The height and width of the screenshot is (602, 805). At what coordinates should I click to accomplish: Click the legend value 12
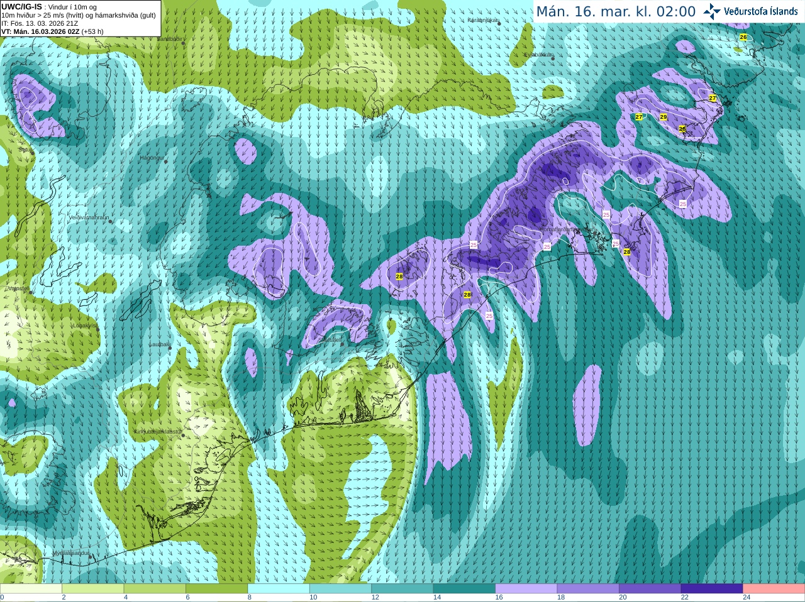375,598
